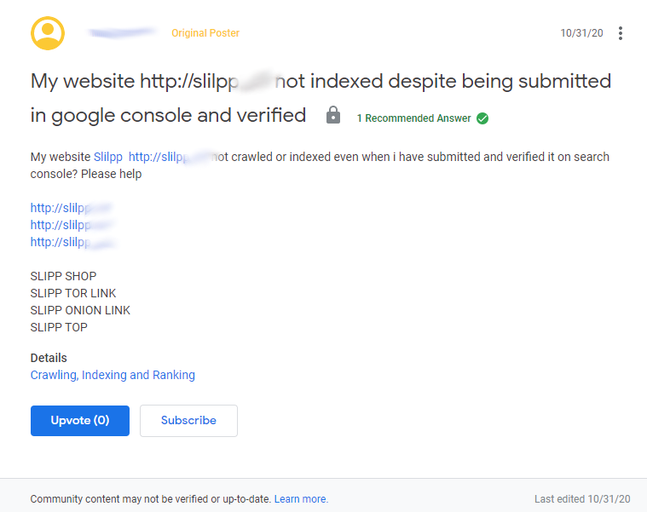This screenshot has width=647, height=512.
Task: Open the middle URL in the link list
Action: pyautogui.click(x=70, y=225)
